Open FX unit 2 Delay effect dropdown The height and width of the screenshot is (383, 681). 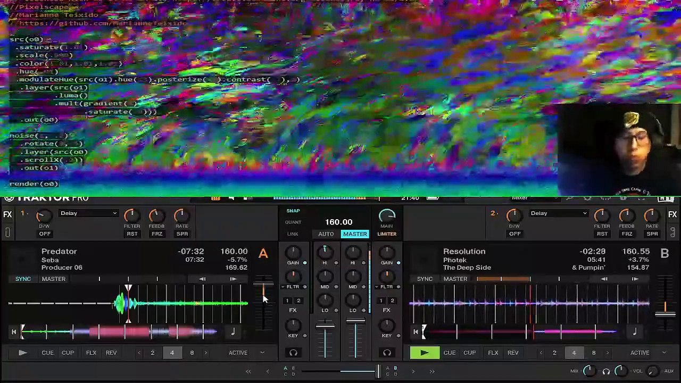pos(559,213)
